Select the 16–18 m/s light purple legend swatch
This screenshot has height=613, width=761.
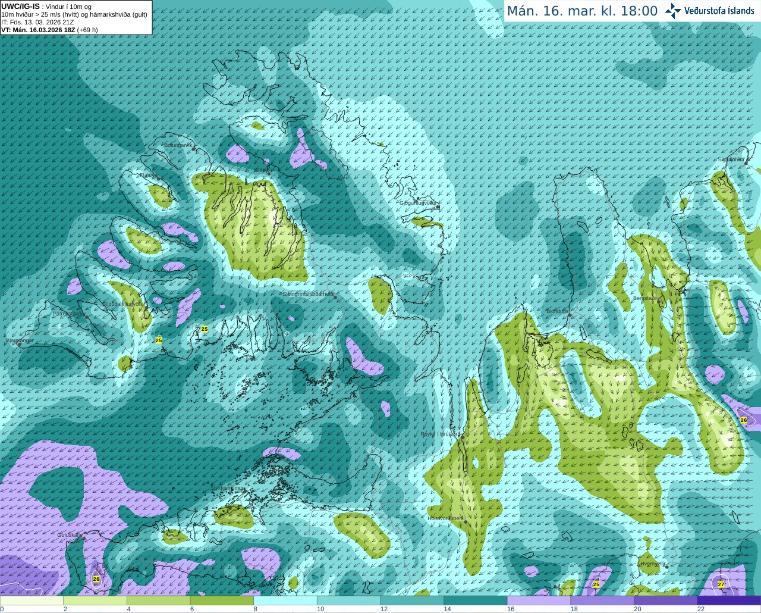coord(539,601)
